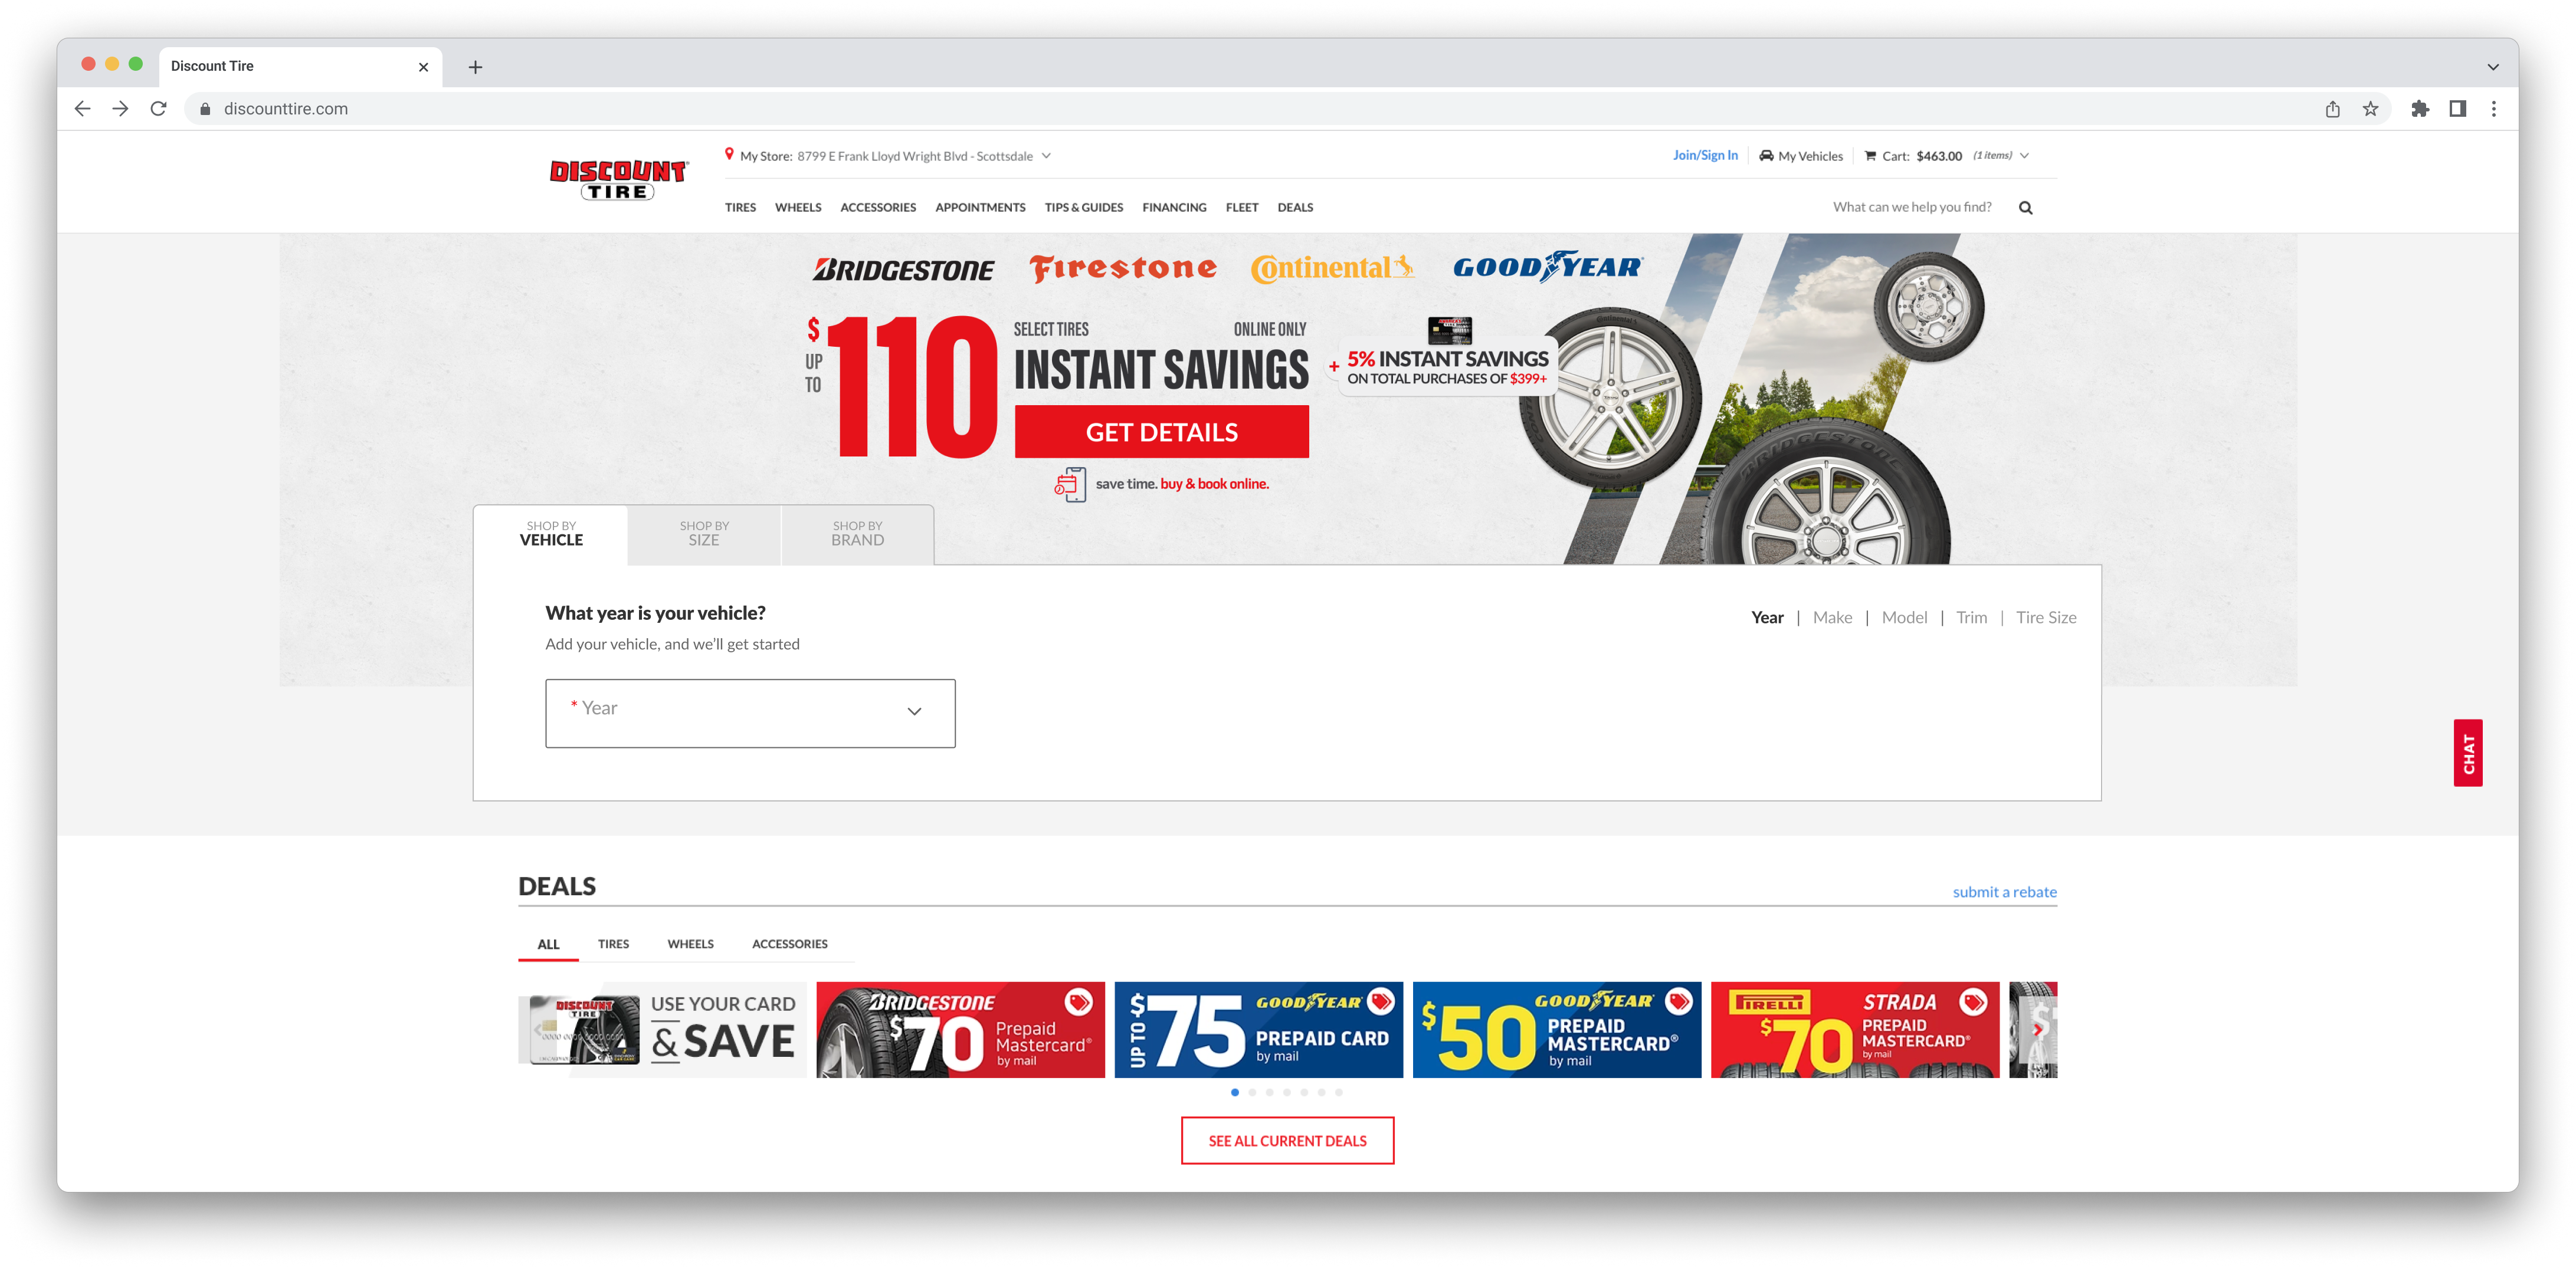Click the store location pin icon

(729, 154)
